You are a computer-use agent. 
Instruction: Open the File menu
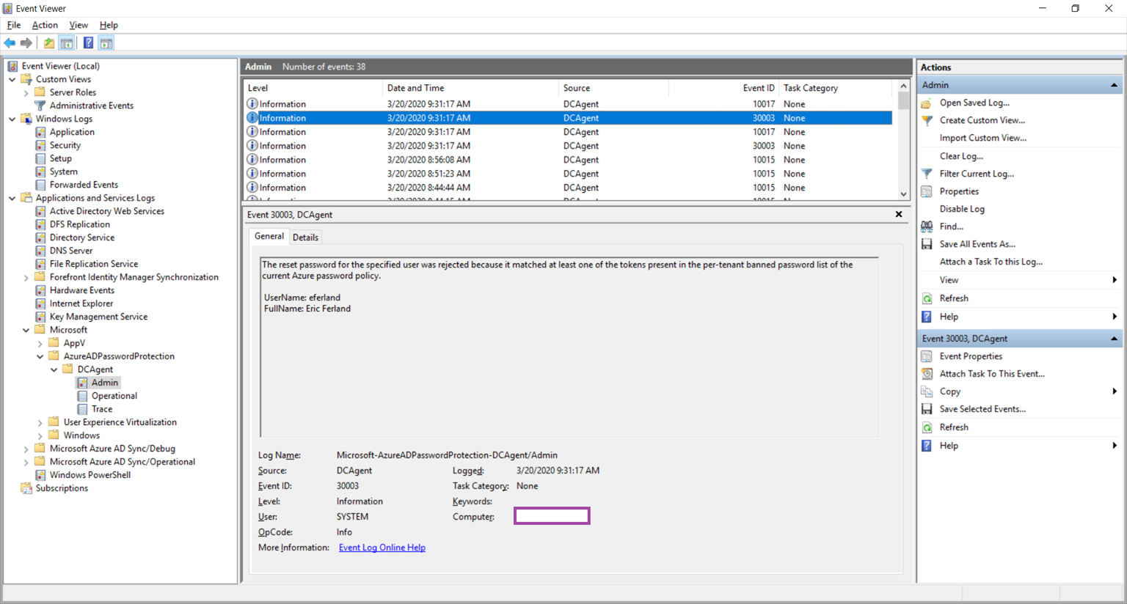click(x=14, y=25)
